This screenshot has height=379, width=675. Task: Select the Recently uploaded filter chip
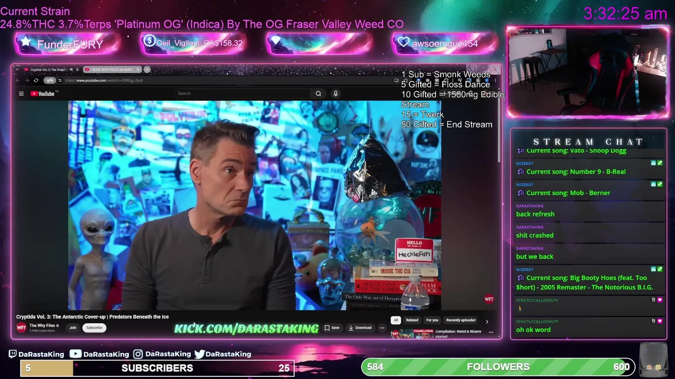pos(461,320)
